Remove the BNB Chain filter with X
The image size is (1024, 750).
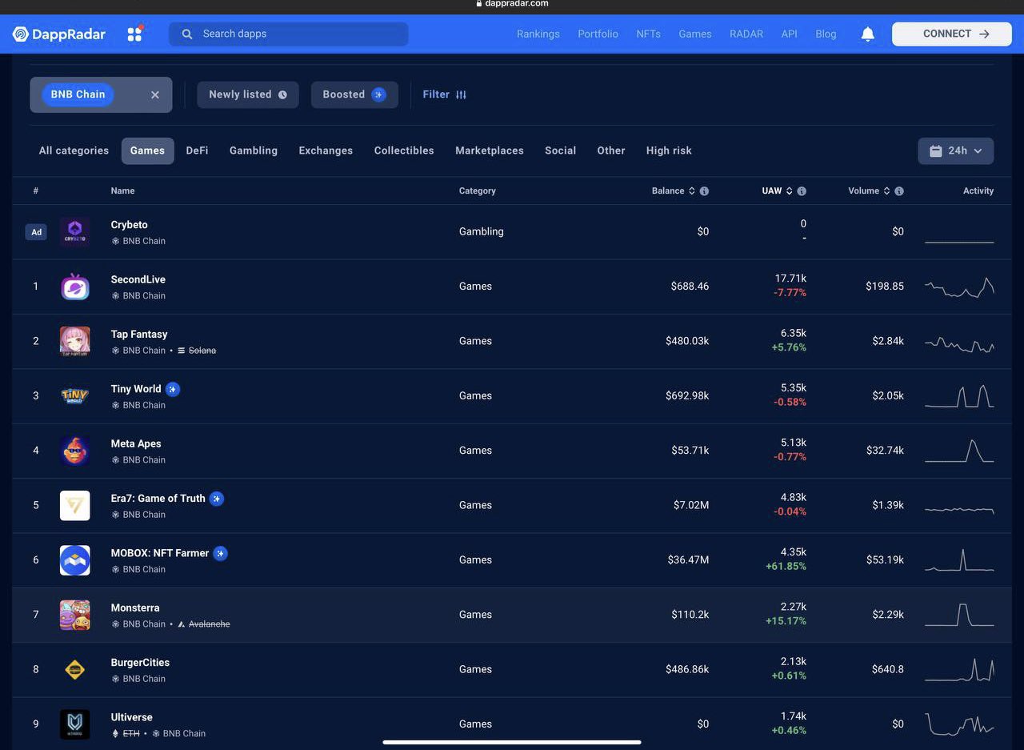pos(155,94)
